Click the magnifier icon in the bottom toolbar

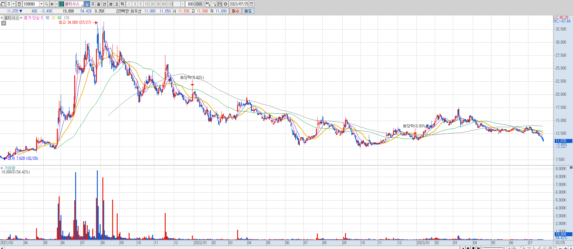tap(555, 248)
